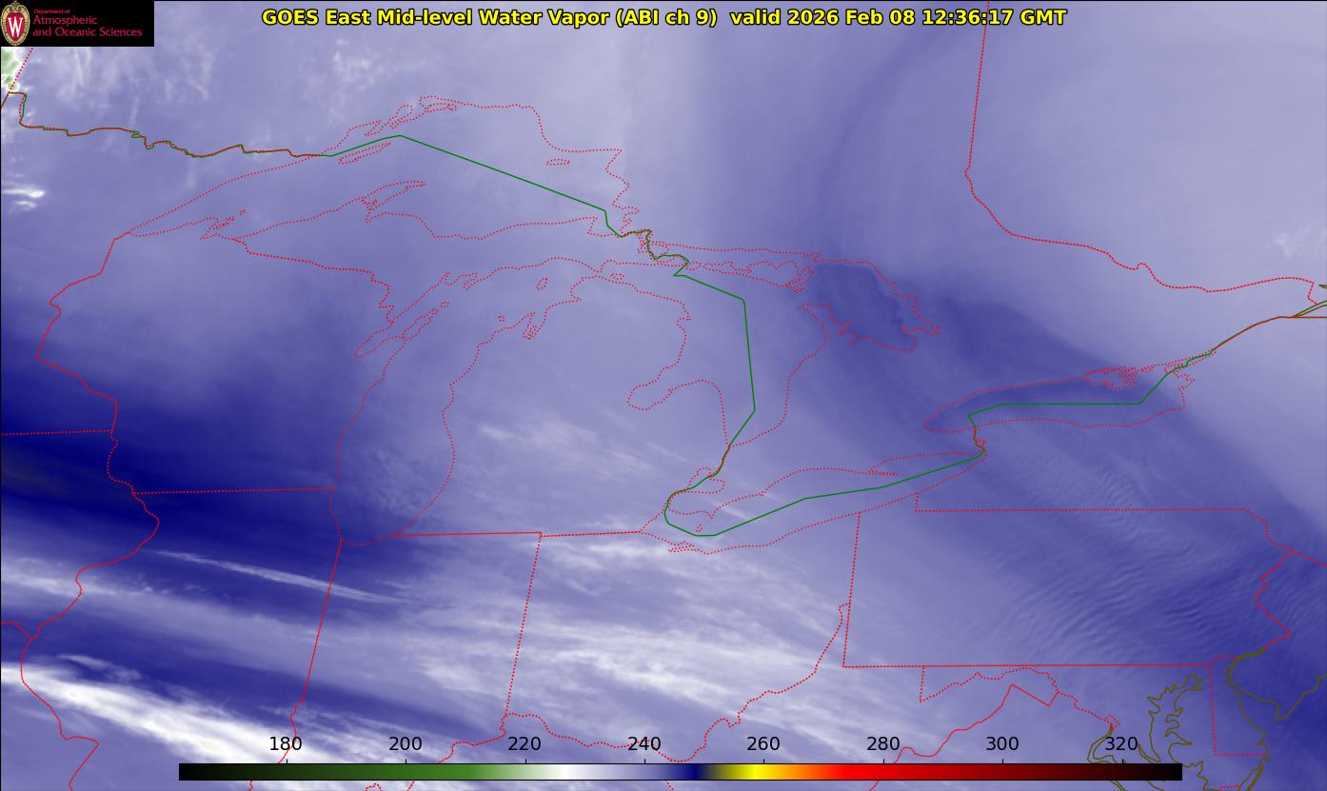Click the GOES East Mid-level Water Vapor title
The width and height of the screenshot is (1327, 791).
pos(488,17)
